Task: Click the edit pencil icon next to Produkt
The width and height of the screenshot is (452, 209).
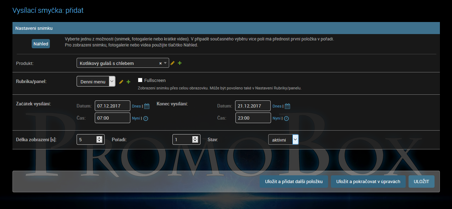Action: click(172, 63)
